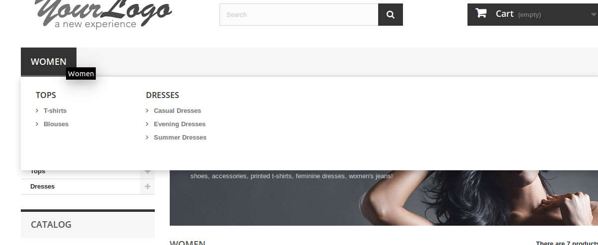This screenshot has height=245, width=598.
Task: Click the YourLogo site logo
Action: click(x=104, y=14)
